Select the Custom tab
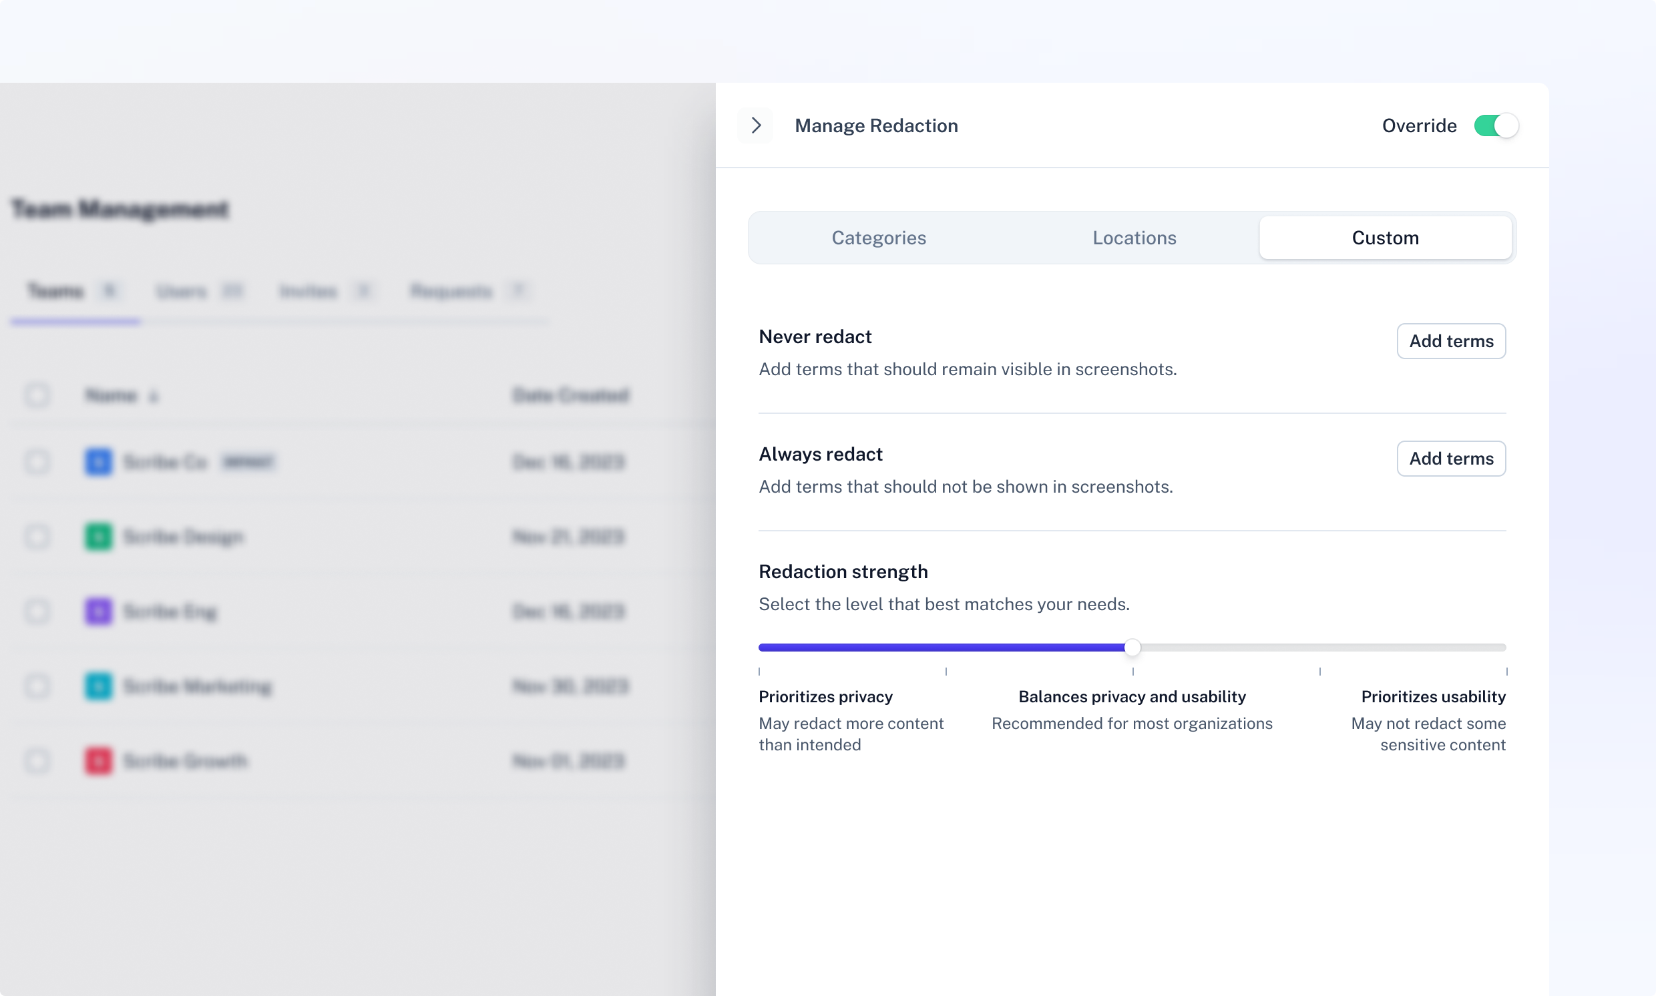 click(1385, 238)
